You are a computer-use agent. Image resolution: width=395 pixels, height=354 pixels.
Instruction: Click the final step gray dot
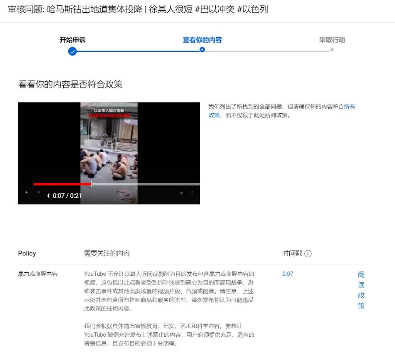[332, 50]
